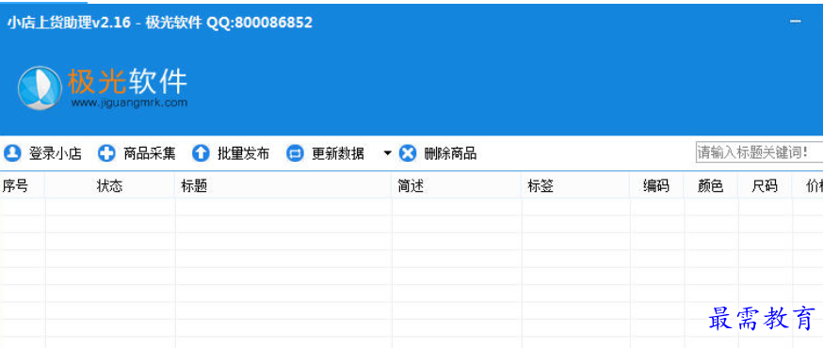Image resolution: width=823 pixels, height=348 pixels.
Task: Click the update data refresh icon
Action: coord(295,153)
